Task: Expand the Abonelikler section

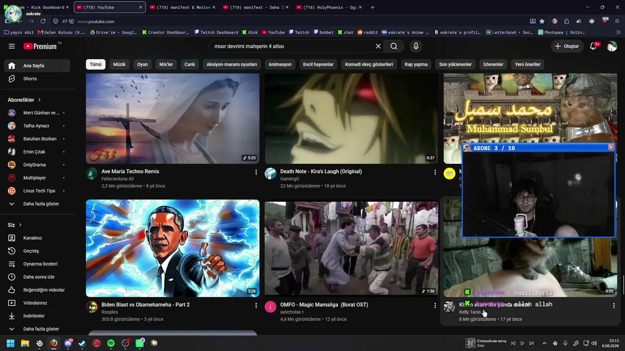Action: (x=24, y=100)
